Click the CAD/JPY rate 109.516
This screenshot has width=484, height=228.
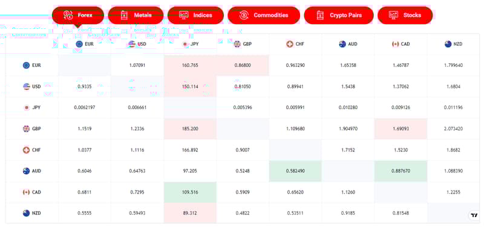pyautogui.click(x=190, y=192)
